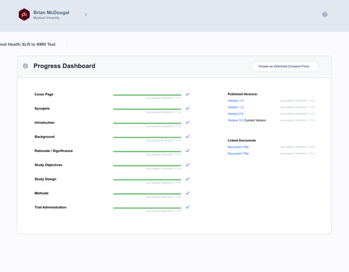Click the Synopsis checkmark icon

pos(188,108)
